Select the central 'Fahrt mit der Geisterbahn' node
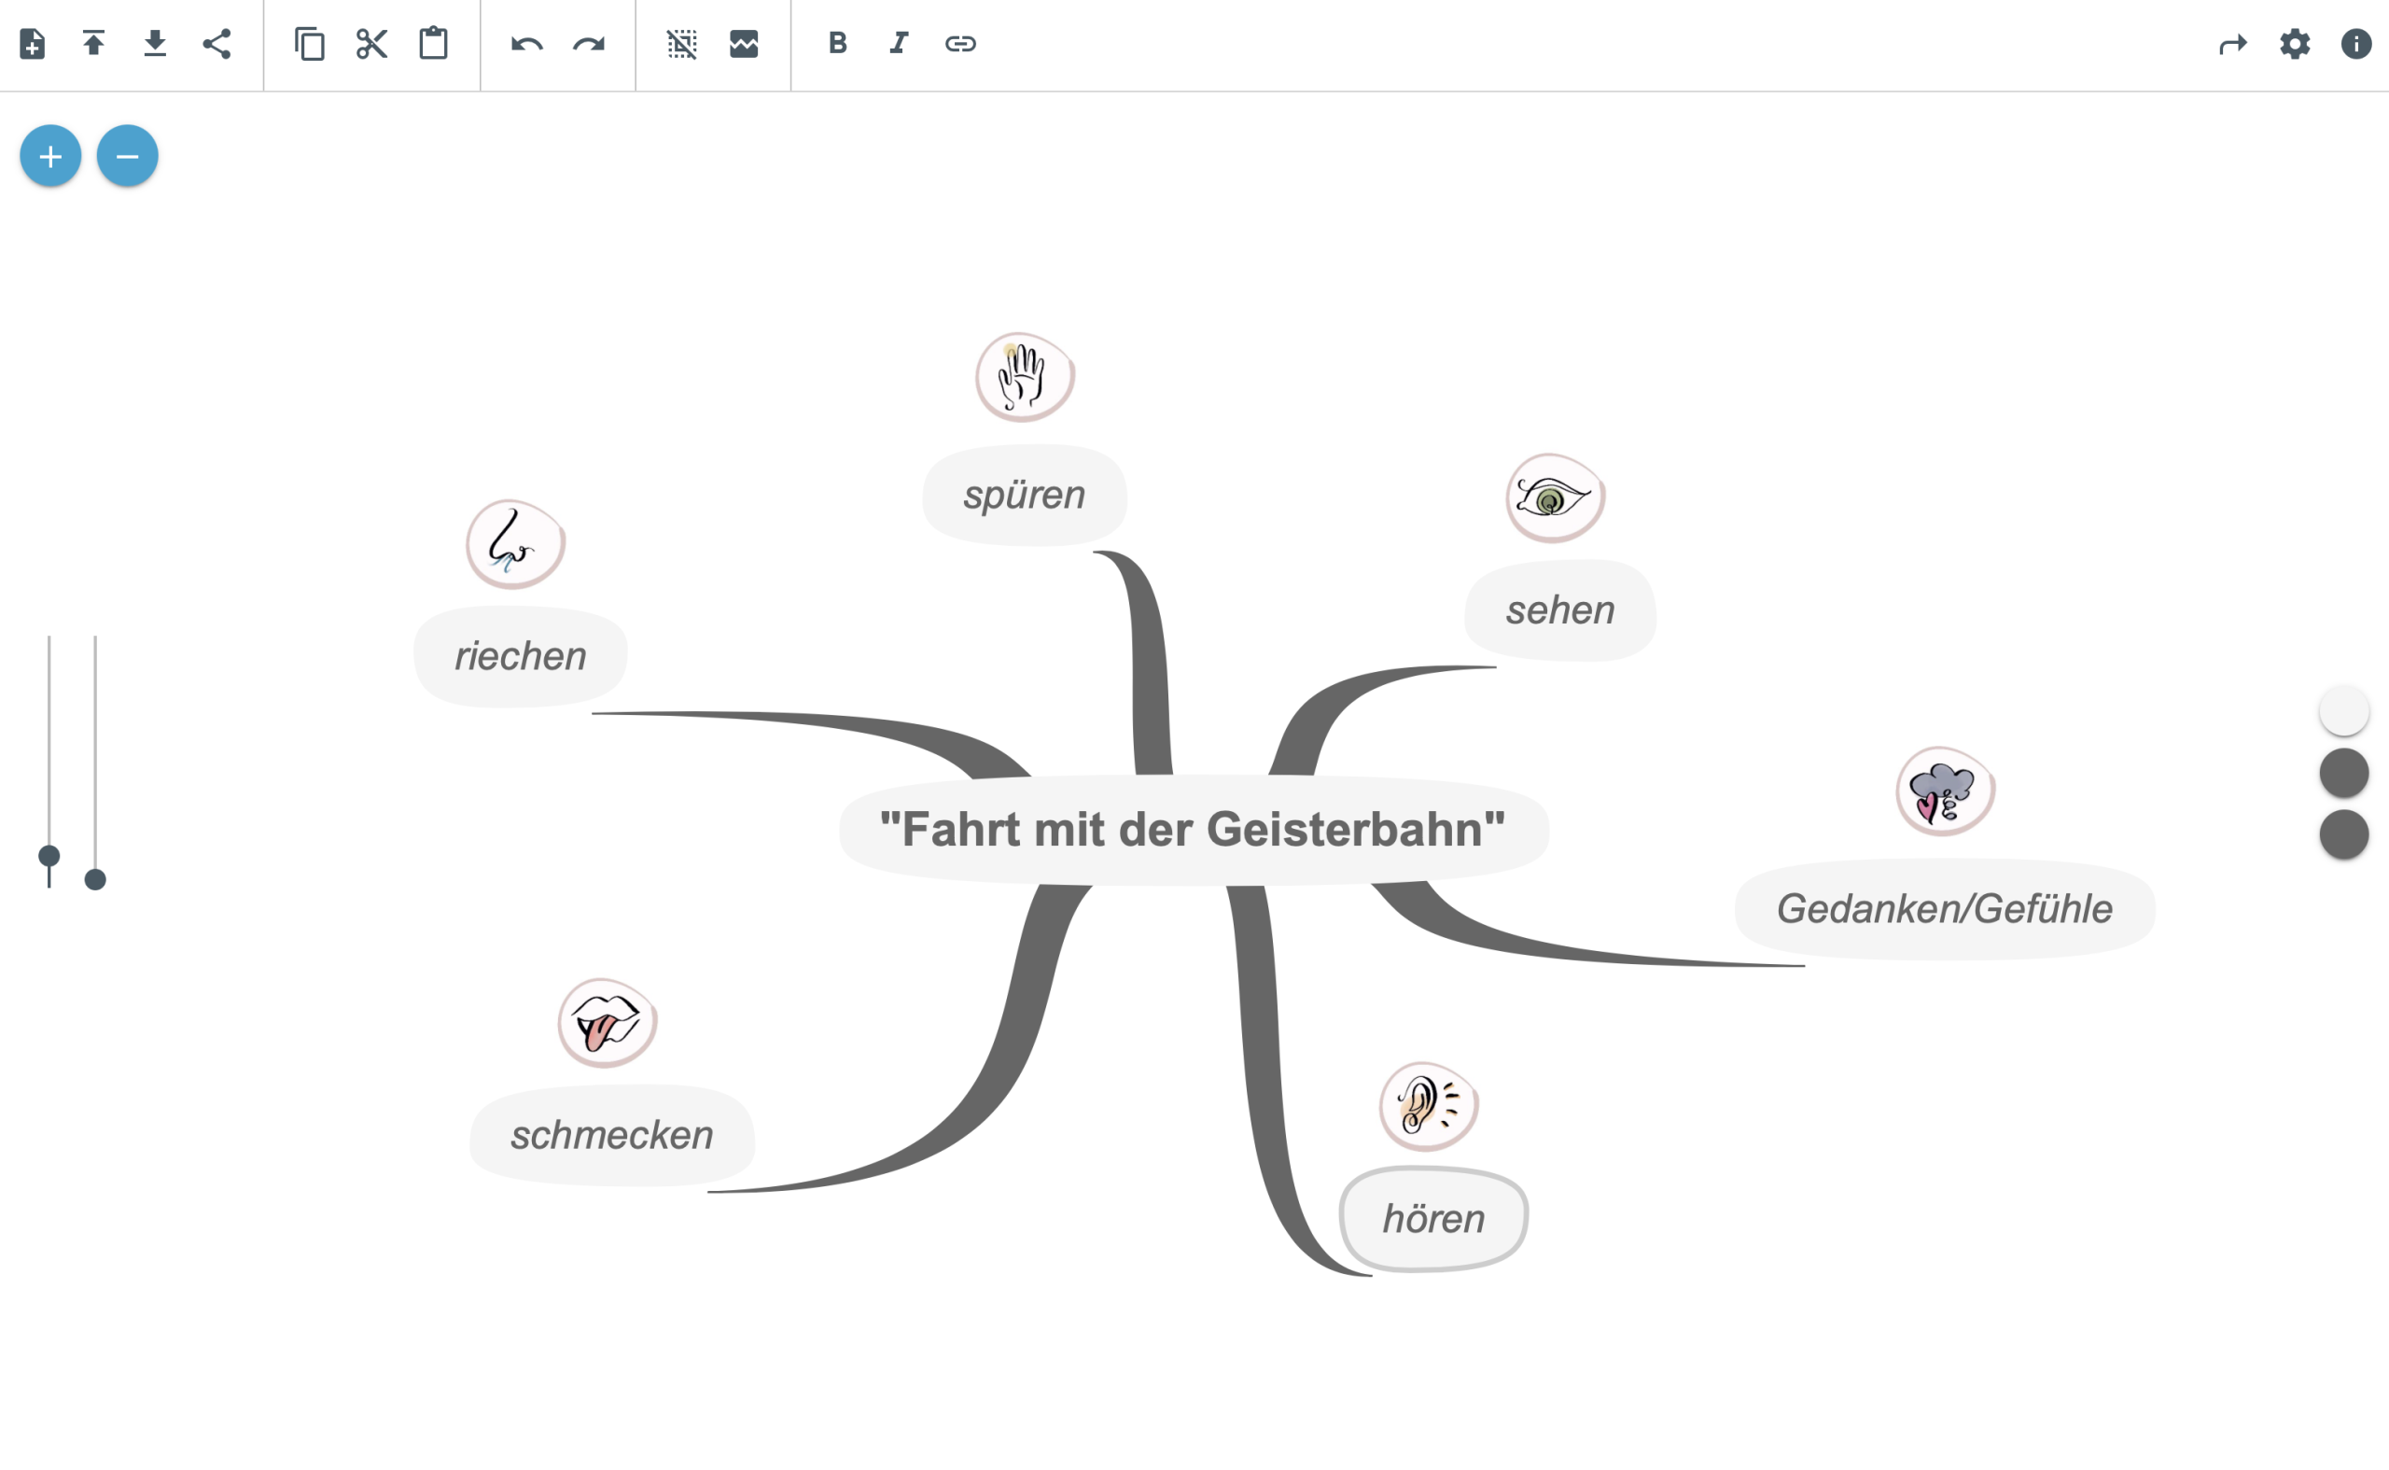The height and width of the screenshot is (1470, 2389). pos(1193,830)
